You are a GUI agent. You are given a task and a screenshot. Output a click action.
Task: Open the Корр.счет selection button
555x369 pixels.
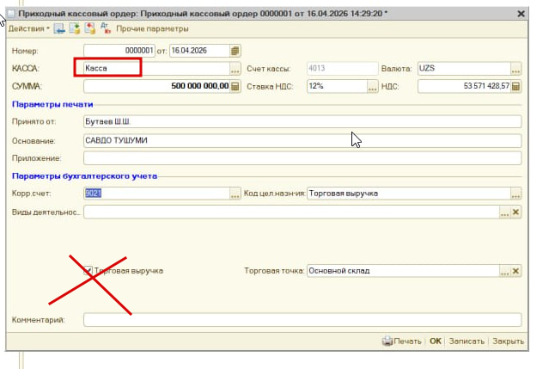pyautogui.click(x=235, y=194)
